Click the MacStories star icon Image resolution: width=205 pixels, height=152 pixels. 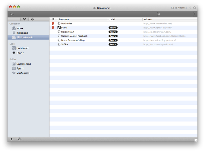(14, 73)
